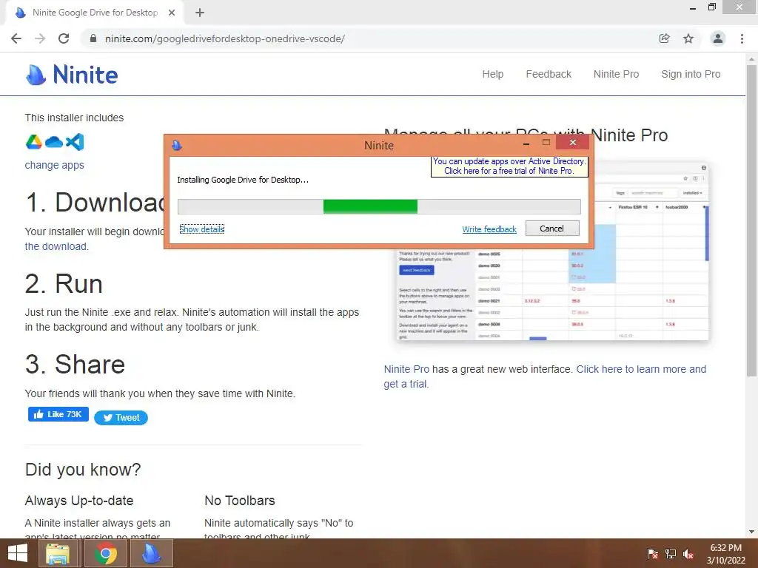This screenshot has height=568, width=758.
Task: Click the Ninite installer taskbar icon
Action: (152, 553)
